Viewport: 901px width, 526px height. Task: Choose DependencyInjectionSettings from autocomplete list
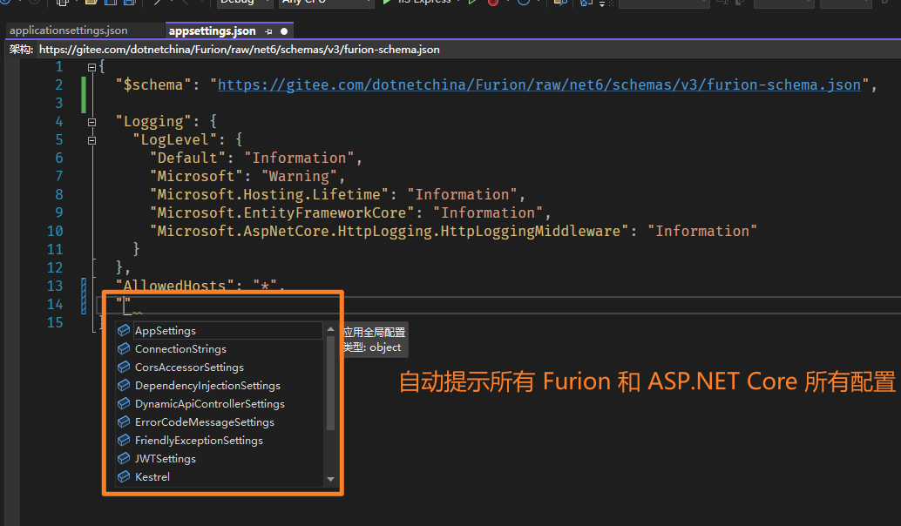[x=207, y=386]
